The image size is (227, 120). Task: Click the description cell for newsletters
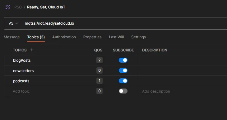(182, 70)
